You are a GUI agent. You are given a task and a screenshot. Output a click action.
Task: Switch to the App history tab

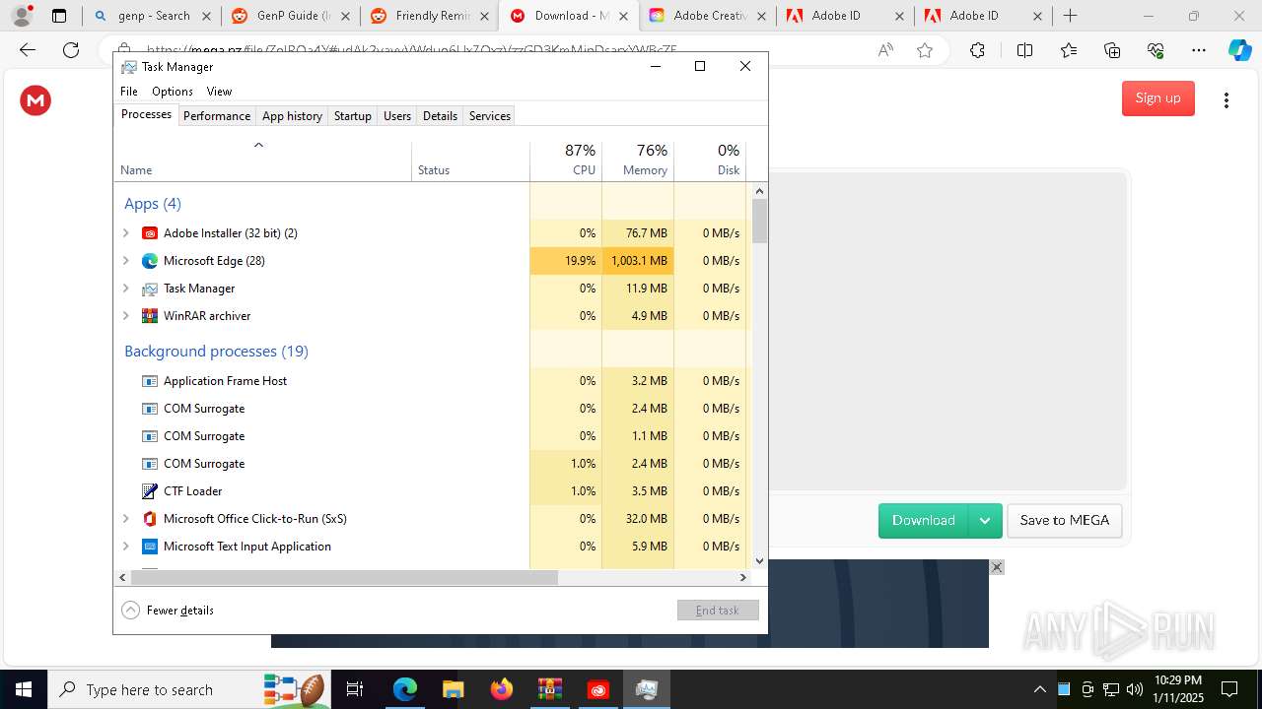(x=292, y=116)
